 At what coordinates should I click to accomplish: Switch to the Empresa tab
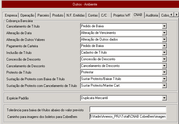[11, 15]
